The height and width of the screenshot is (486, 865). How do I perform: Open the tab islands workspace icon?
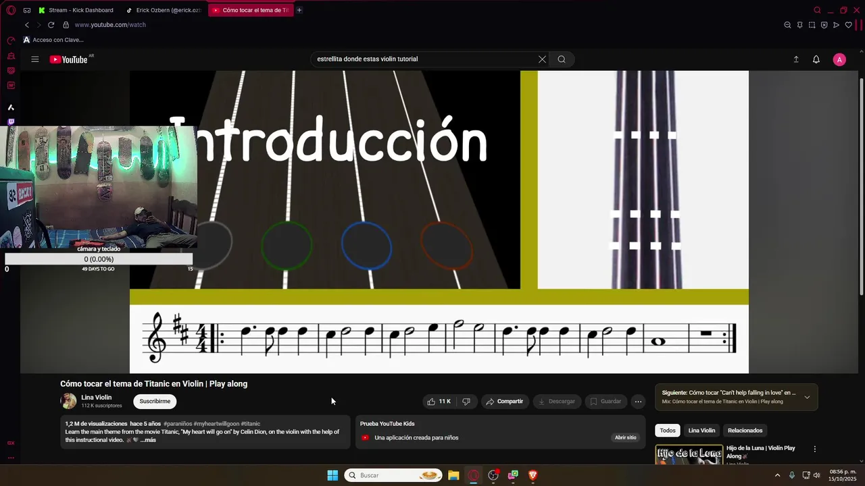[x=27, y=10]
